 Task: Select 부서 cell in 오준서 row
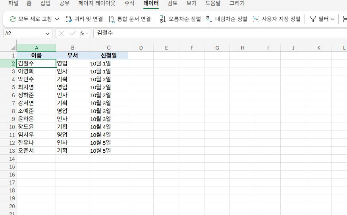(73, 151)
